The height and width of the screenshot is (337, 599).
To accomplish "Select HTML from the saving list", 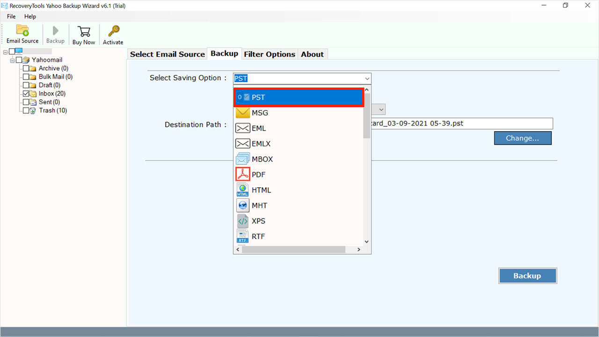I will click(299, 190).
